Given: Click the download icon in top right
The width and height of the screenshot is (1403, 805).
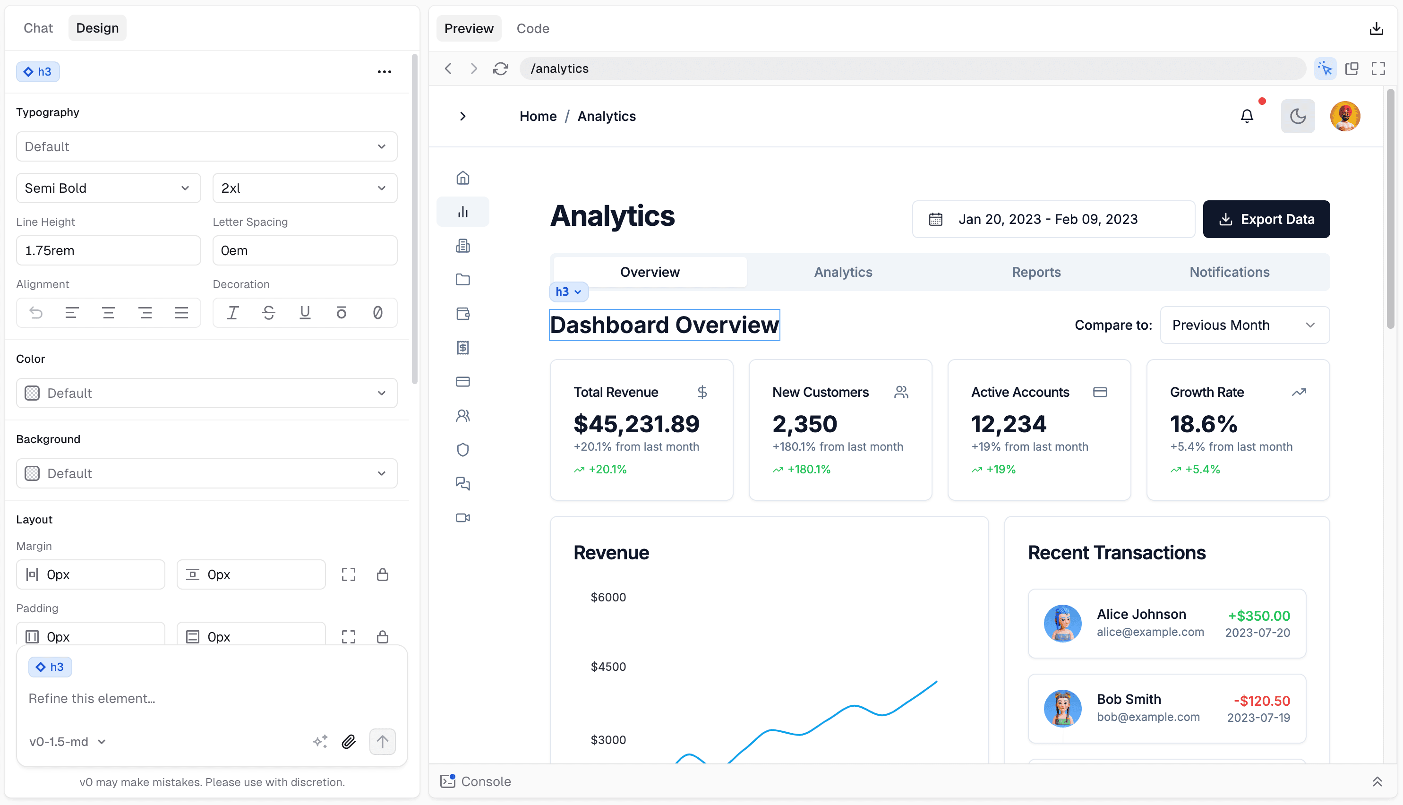Looking at the screenshot, I should [1376, 28].
